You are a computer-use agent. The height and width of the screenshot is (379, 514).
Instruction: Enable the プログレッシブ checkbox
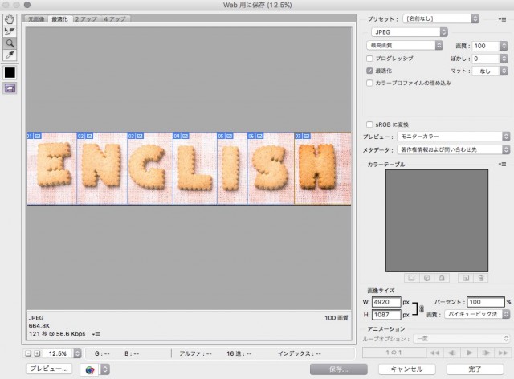[x=369, y=59]
